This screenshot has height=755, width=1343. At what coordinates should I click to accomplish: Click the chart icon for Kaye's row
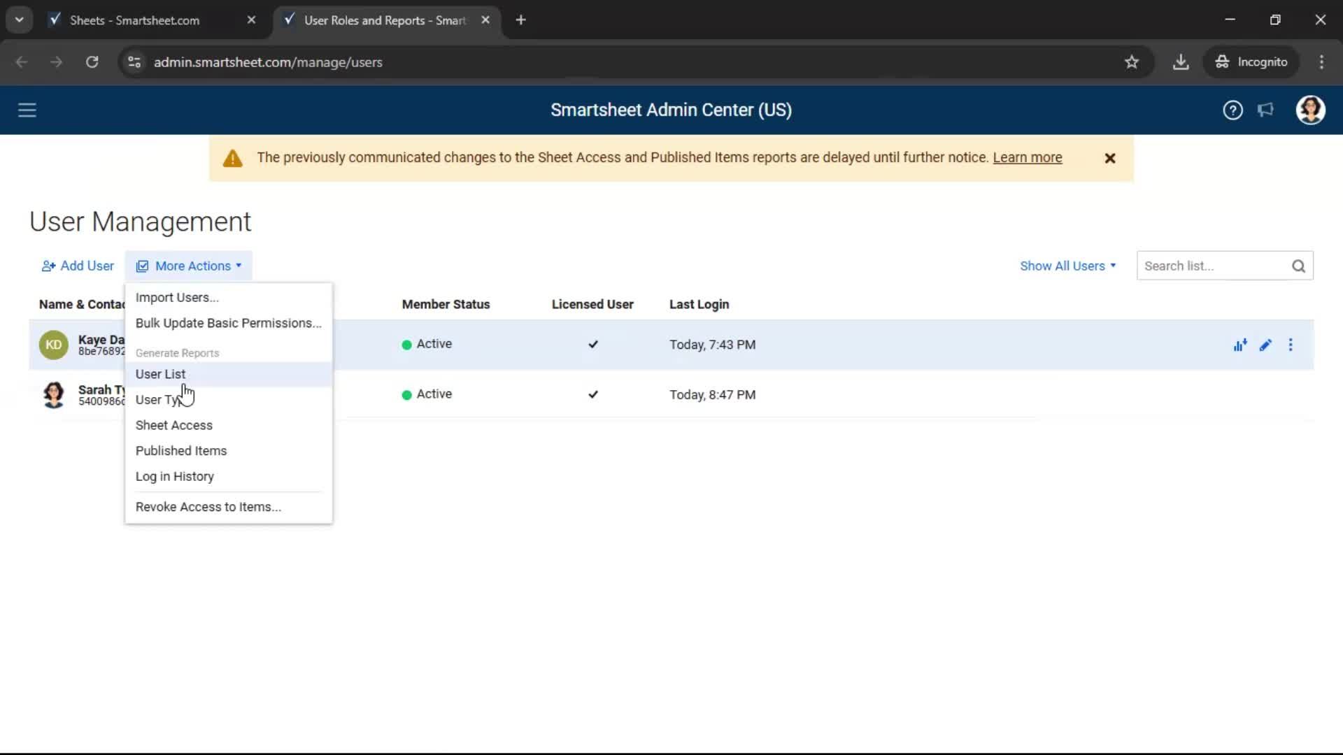click(x=1240, y=345)
